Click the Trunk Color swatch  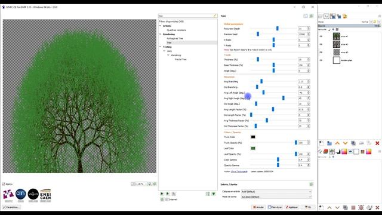(253, 137)
